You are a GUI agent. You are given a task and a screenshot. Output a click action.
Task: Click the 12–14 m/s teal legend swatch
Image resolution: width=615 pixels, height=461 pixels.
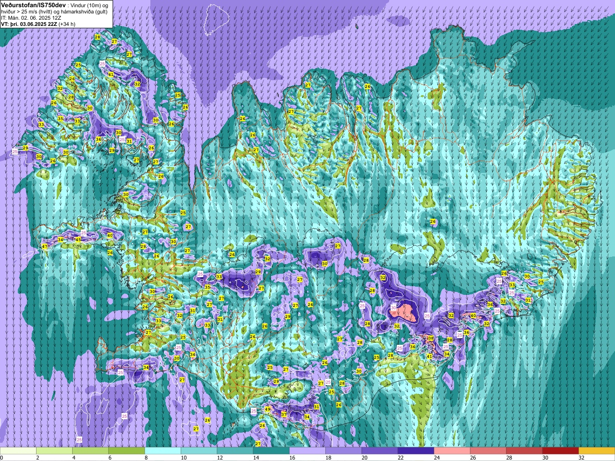(x=235, y=451)
